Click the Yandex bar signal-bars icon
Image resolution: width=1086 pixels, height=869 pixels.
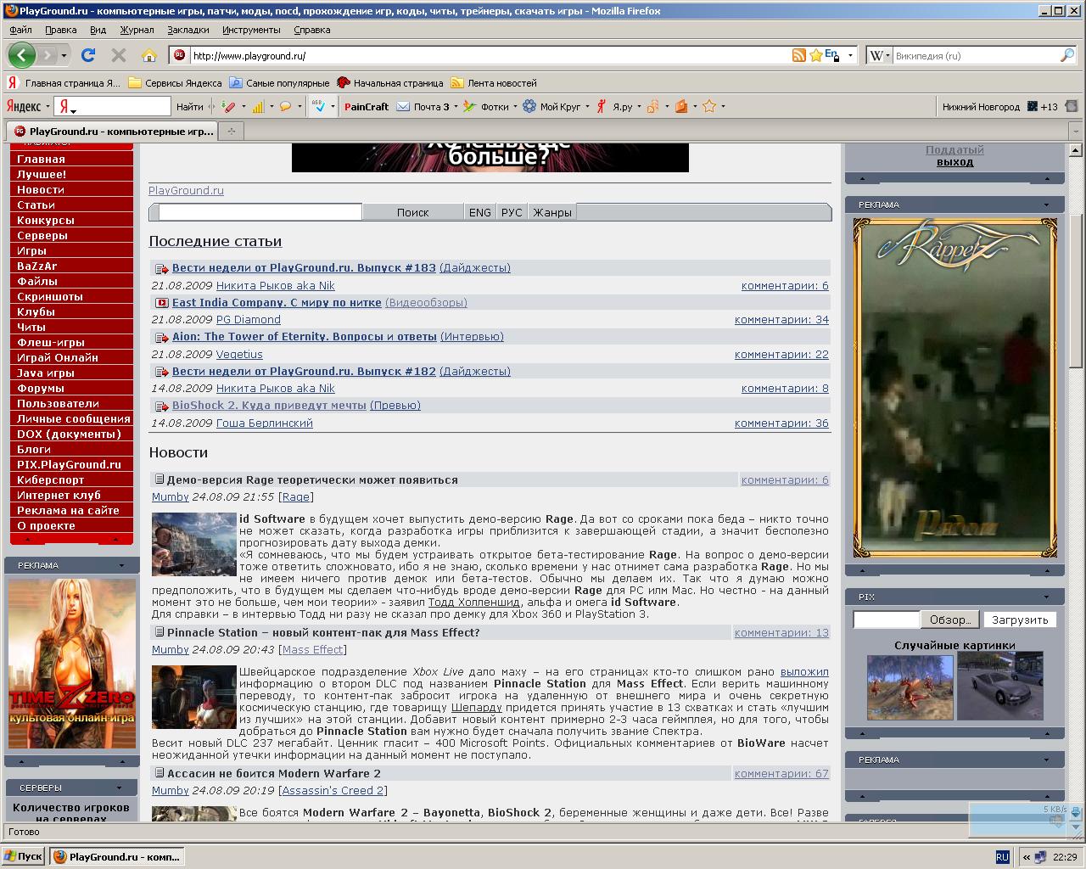tap(258, 106)
